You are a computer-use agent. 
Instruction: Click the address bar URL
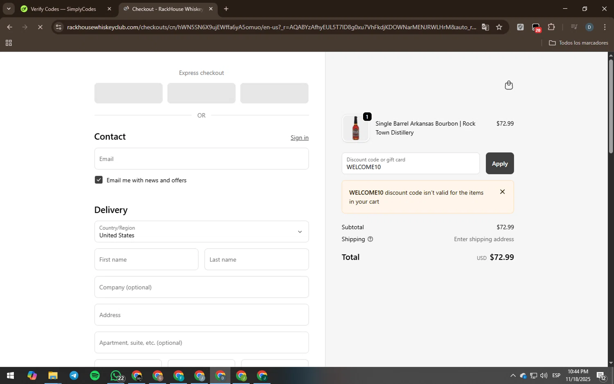coord(271,27)
